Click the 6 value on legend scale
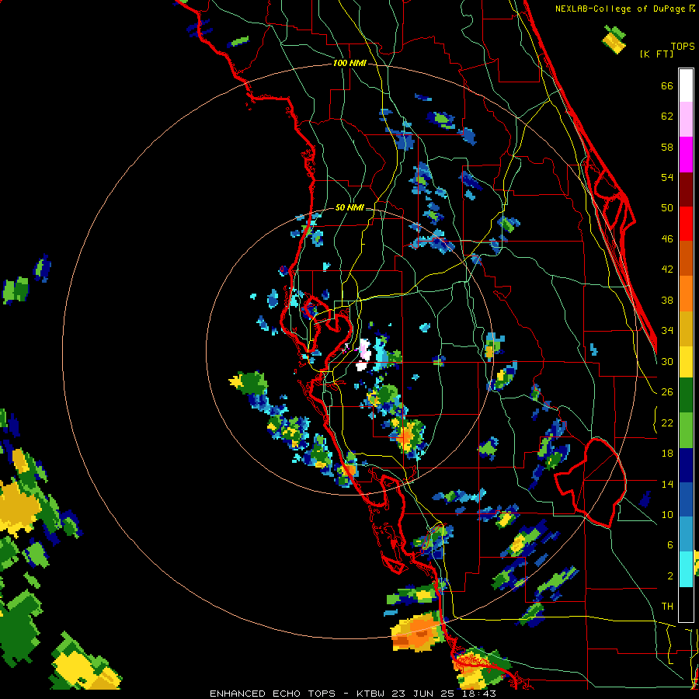The height and width of the screenshot is (699, 699). [669, 545]
